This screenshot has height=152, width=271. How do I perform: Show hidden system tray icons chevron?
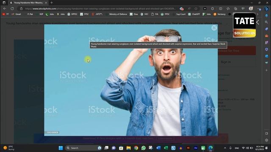point(225,148)
